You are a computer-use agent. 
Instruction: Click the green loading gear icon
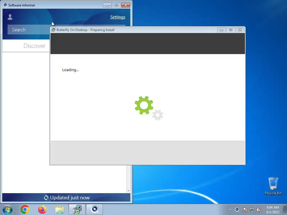144,105
